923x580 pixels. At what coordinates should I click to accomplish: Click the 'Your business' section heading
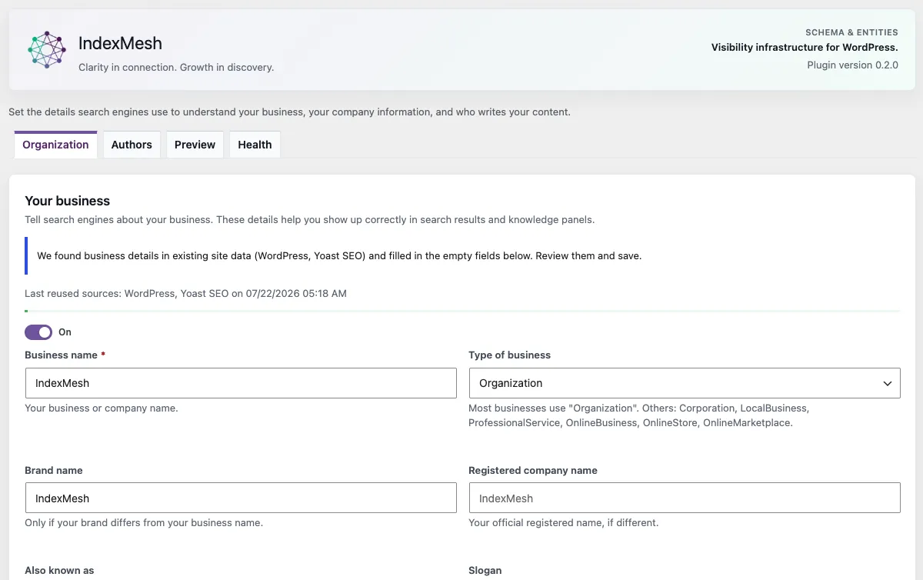(x=68, y=201)
